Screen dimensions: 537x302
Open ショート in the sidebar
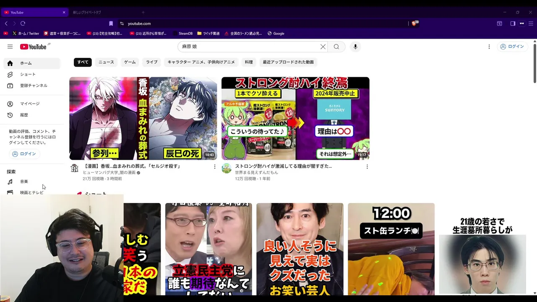[x=32, y=74]
